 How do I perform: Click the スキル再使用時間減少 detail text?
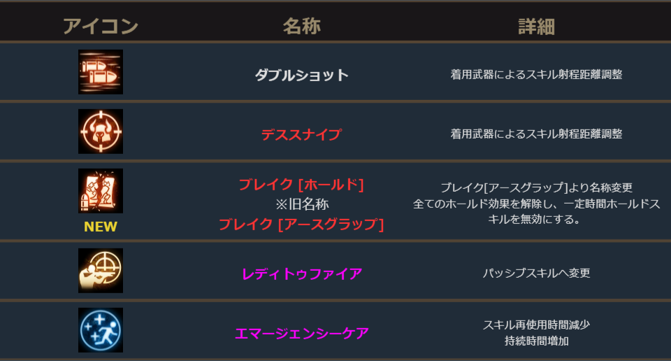point(536,325)
